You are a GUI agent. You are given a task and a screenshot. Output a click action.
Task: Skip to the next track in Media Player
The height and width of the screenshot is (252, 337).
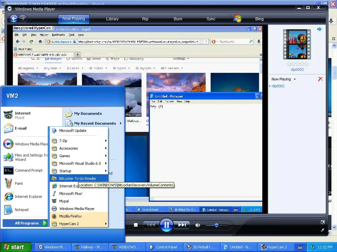coord(182,225)
